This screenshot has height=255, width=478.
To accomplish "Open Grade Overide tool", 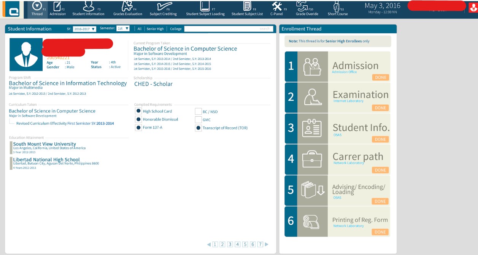I will click(x=307, y=9).
